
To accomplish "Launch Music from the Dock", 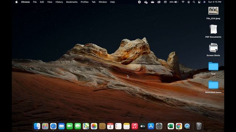I will [x=135, y=126].
